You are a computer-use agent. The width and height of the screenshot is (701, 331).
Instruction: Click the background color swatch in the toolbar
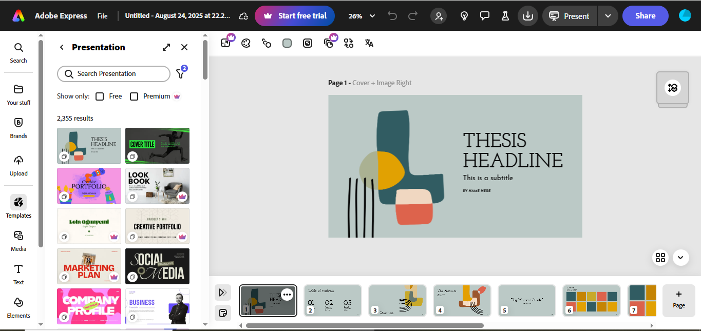[x=287, y=43]
